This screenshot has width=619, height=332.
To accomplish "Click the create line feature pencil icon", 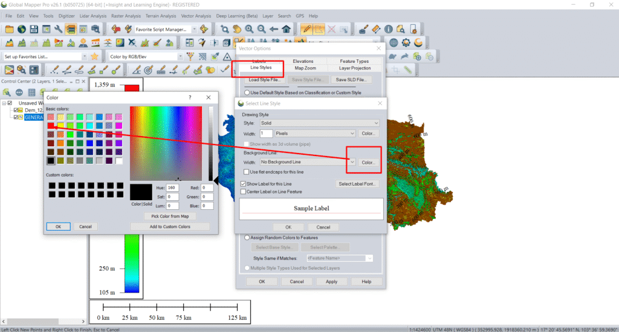I will click(66, 70).
